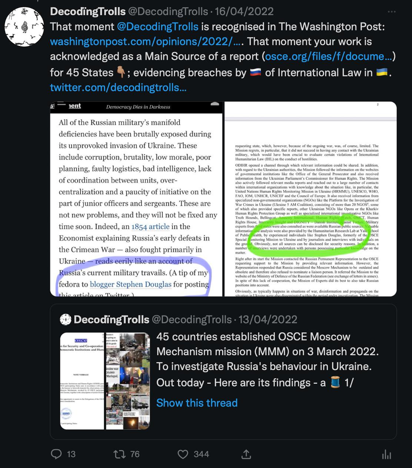Click the DecodingTrolls display name at top
The width and height of the screenshot is (412, 468).
(88, 11)
